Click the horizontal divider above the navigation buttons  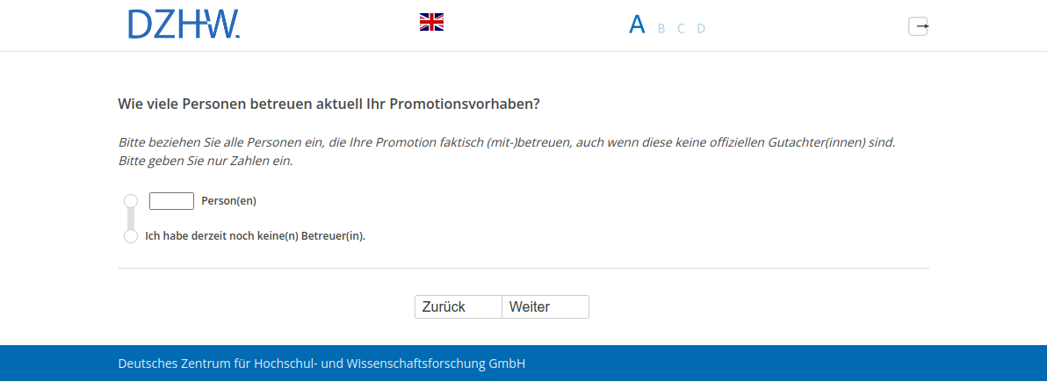coord(523,268)
